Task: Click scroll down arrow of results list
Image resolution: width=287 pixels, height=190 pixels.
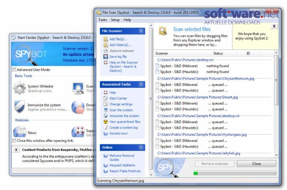Action: point(276,155)
